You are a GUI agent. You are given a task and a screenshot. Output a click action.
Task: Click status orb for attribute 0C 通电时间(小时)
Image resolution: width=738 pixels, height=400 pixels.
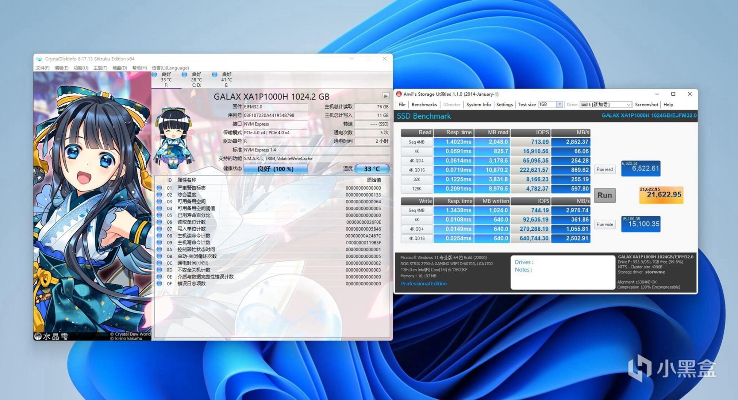coord(159,263)
